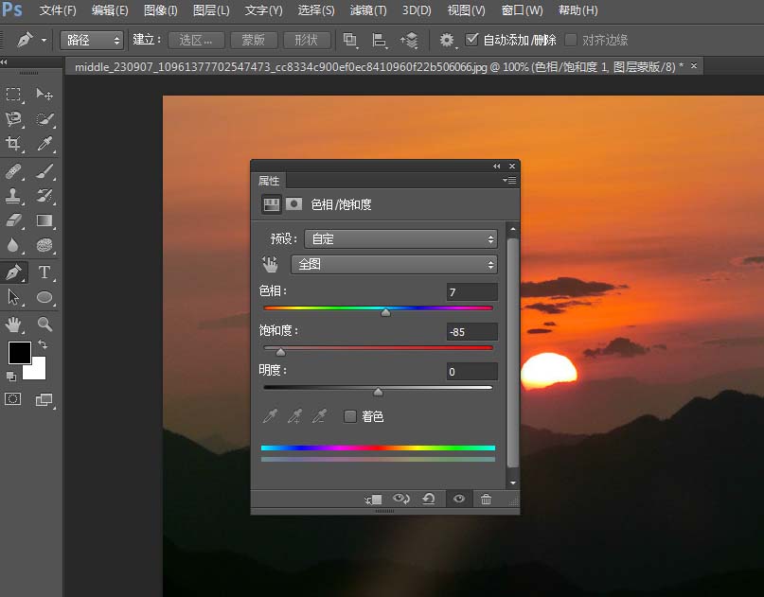Select the Zoom tool
The image size is (764, 597).
(x=44, y=322)
